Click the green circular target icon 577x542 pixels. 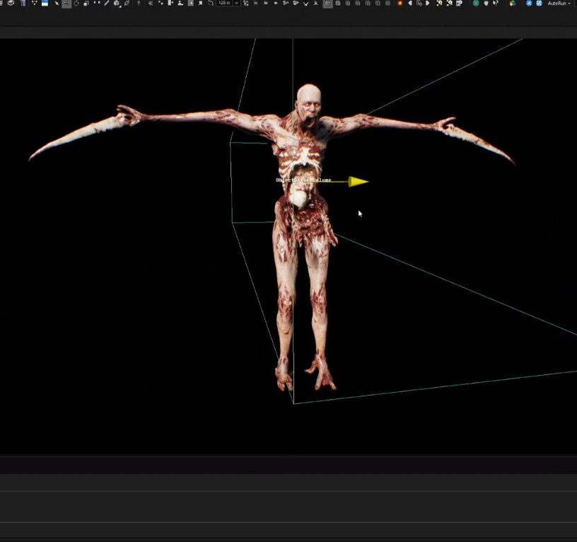[x=476, y=4]
